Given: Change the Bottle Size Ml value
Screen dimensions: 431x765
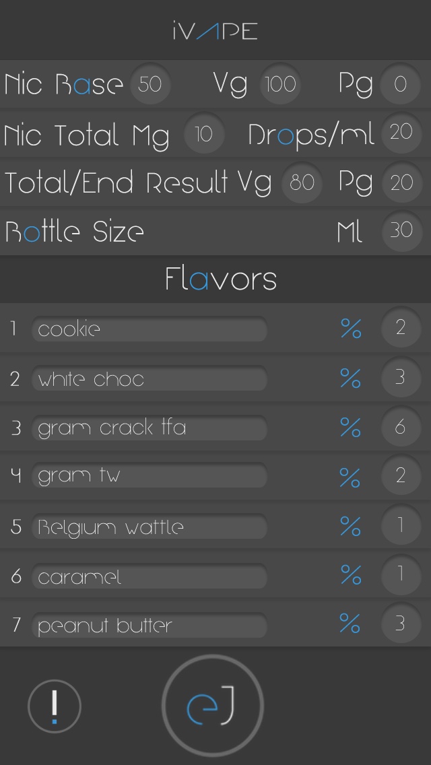Looking at the screenshot, I should (x=401, y=230).
